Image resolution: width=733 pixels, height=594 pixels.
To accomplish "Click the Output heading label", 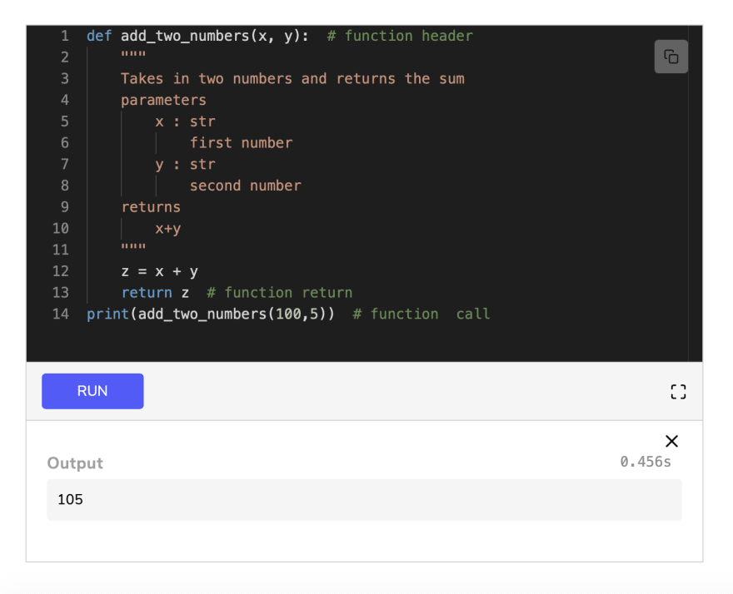I will (75, 463).
